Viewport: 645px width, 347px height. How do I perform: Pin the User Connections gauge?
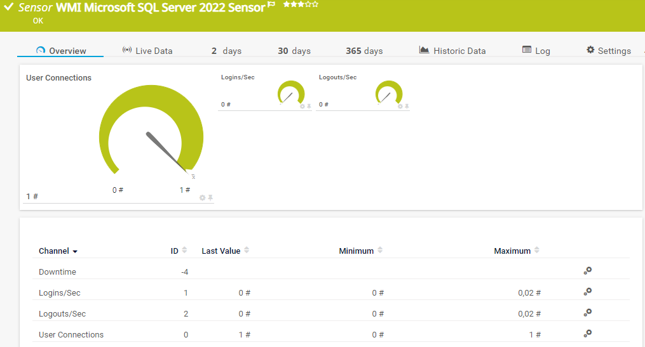tap(210, 198)
